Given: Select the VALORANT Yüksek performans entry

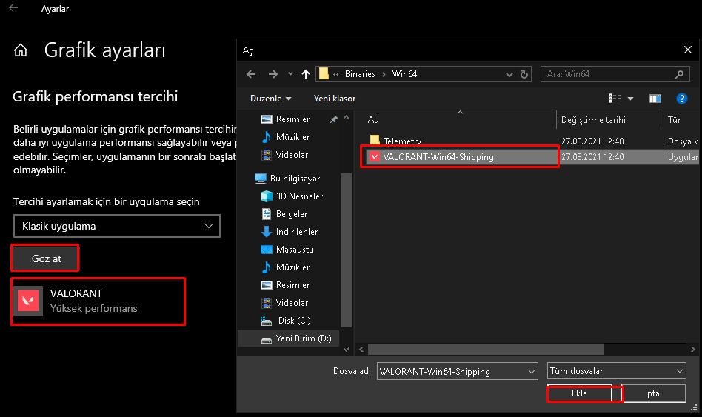Looking at the screenshot, I should click(x=98, y=301).
